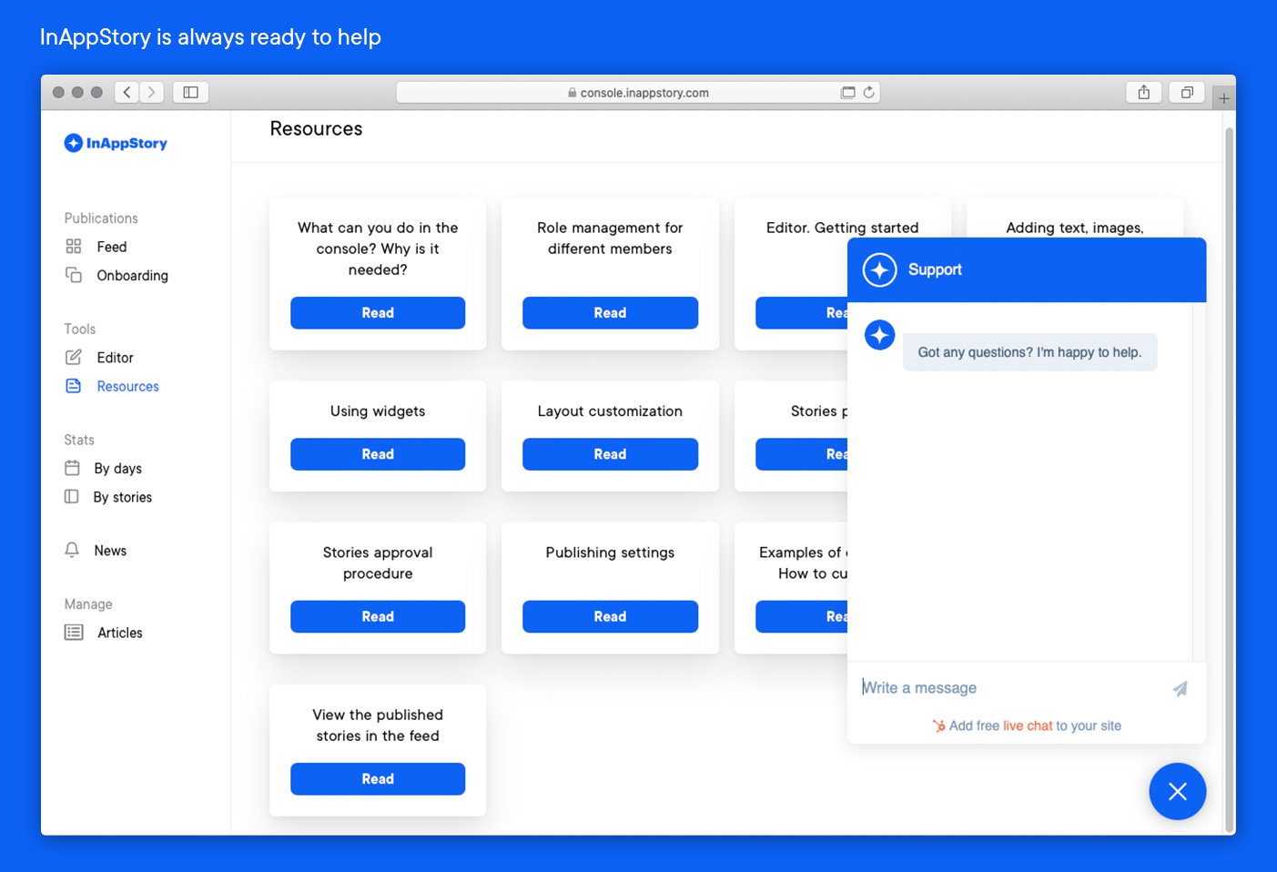Image resolution: width=1277 pixels, height=872 pixels.
Task: Click the Support header star icon
Action: pos(880,269)
